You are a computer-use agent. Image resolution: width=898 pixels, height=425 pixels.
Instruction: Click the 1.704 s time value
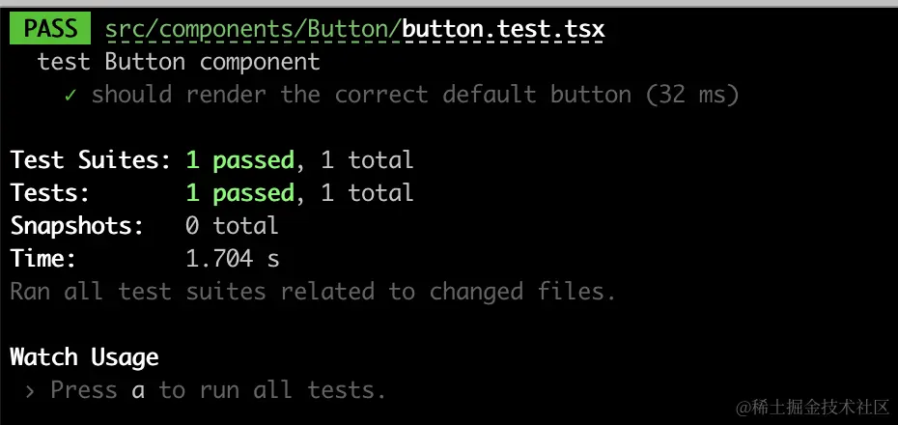(x=233, y=259)
